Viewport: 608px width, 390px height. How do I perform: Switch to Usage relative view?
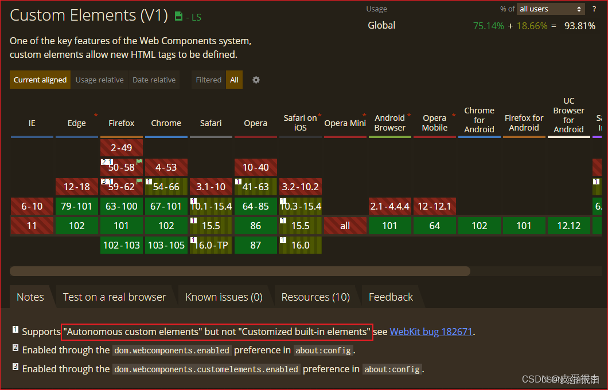coord(100,80)
